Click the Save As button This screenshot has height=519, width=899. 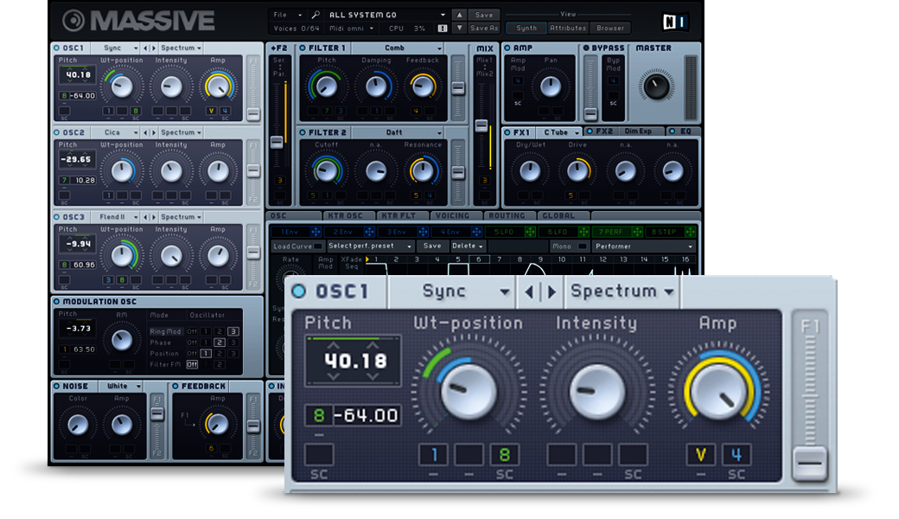coord(484,28)
